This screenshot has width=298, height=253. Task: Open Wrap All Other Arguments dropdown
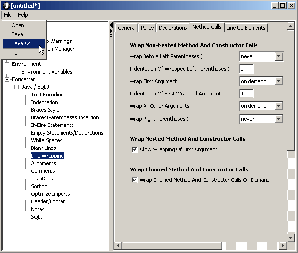pos(279,106)
